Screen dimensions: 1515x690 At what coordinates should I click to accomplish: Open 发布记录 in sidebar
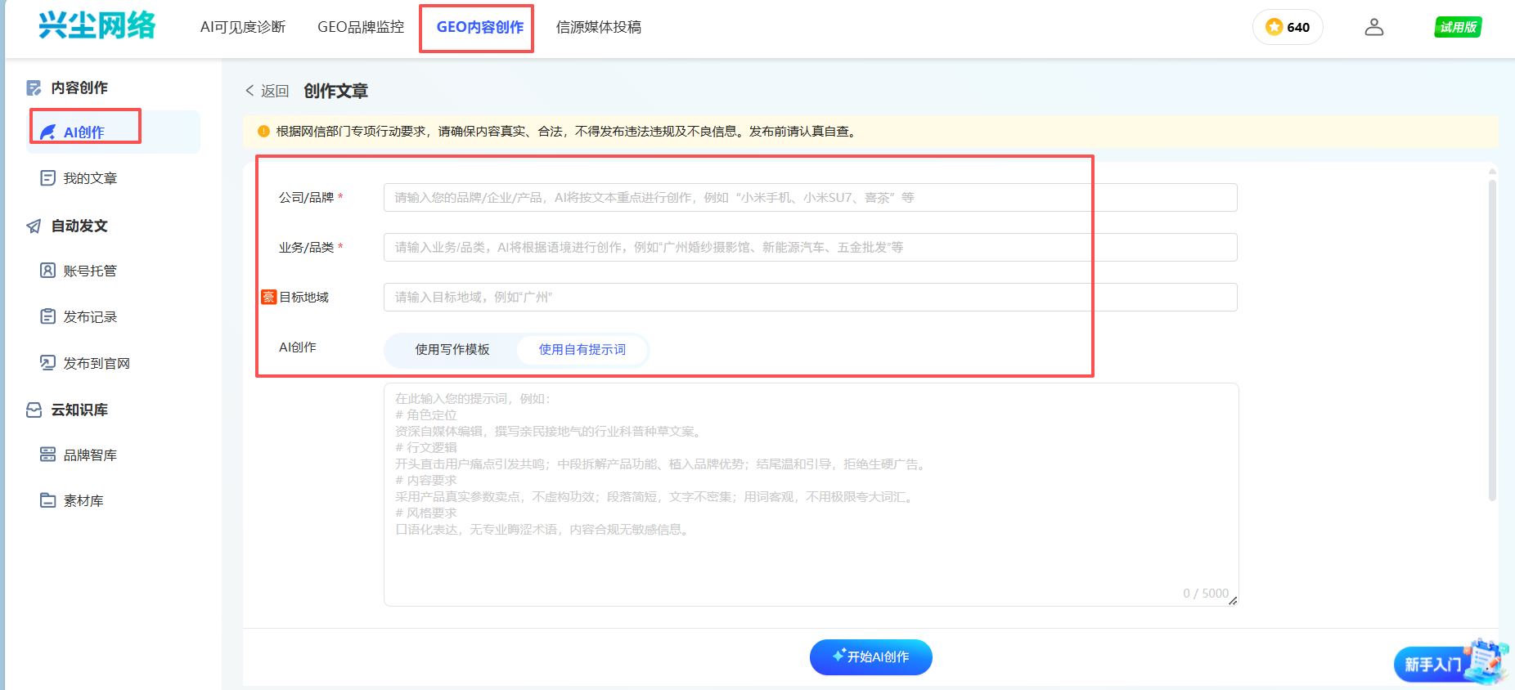click(x=90, y=316)
